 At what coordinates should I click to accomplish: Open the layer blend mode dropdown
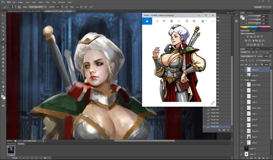click(x=248, y=56)
